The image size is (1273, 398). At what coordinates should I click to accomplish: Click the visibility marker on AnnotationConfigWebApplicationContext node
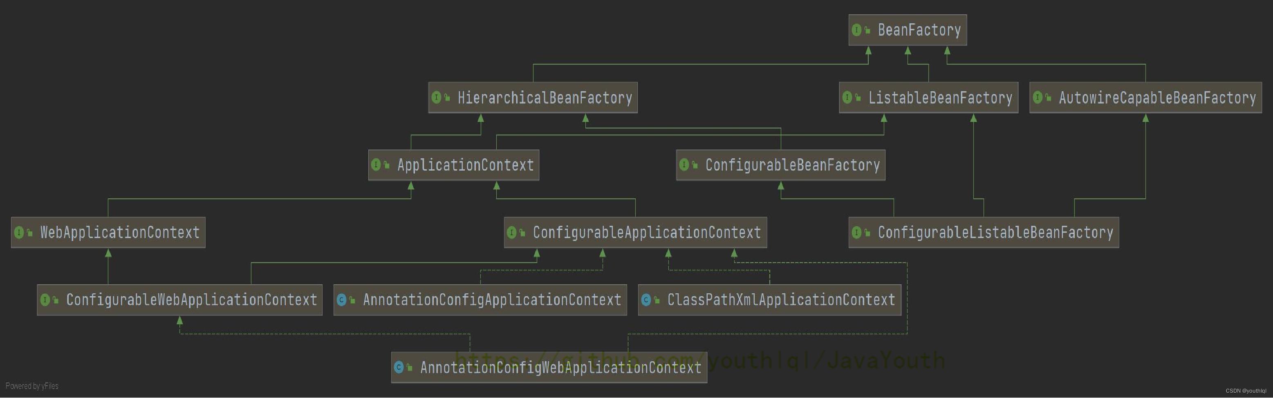tap(409, 368)
